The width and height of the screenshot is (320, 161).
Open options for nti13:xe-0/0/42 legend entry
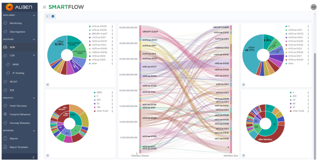click(308, 52)
